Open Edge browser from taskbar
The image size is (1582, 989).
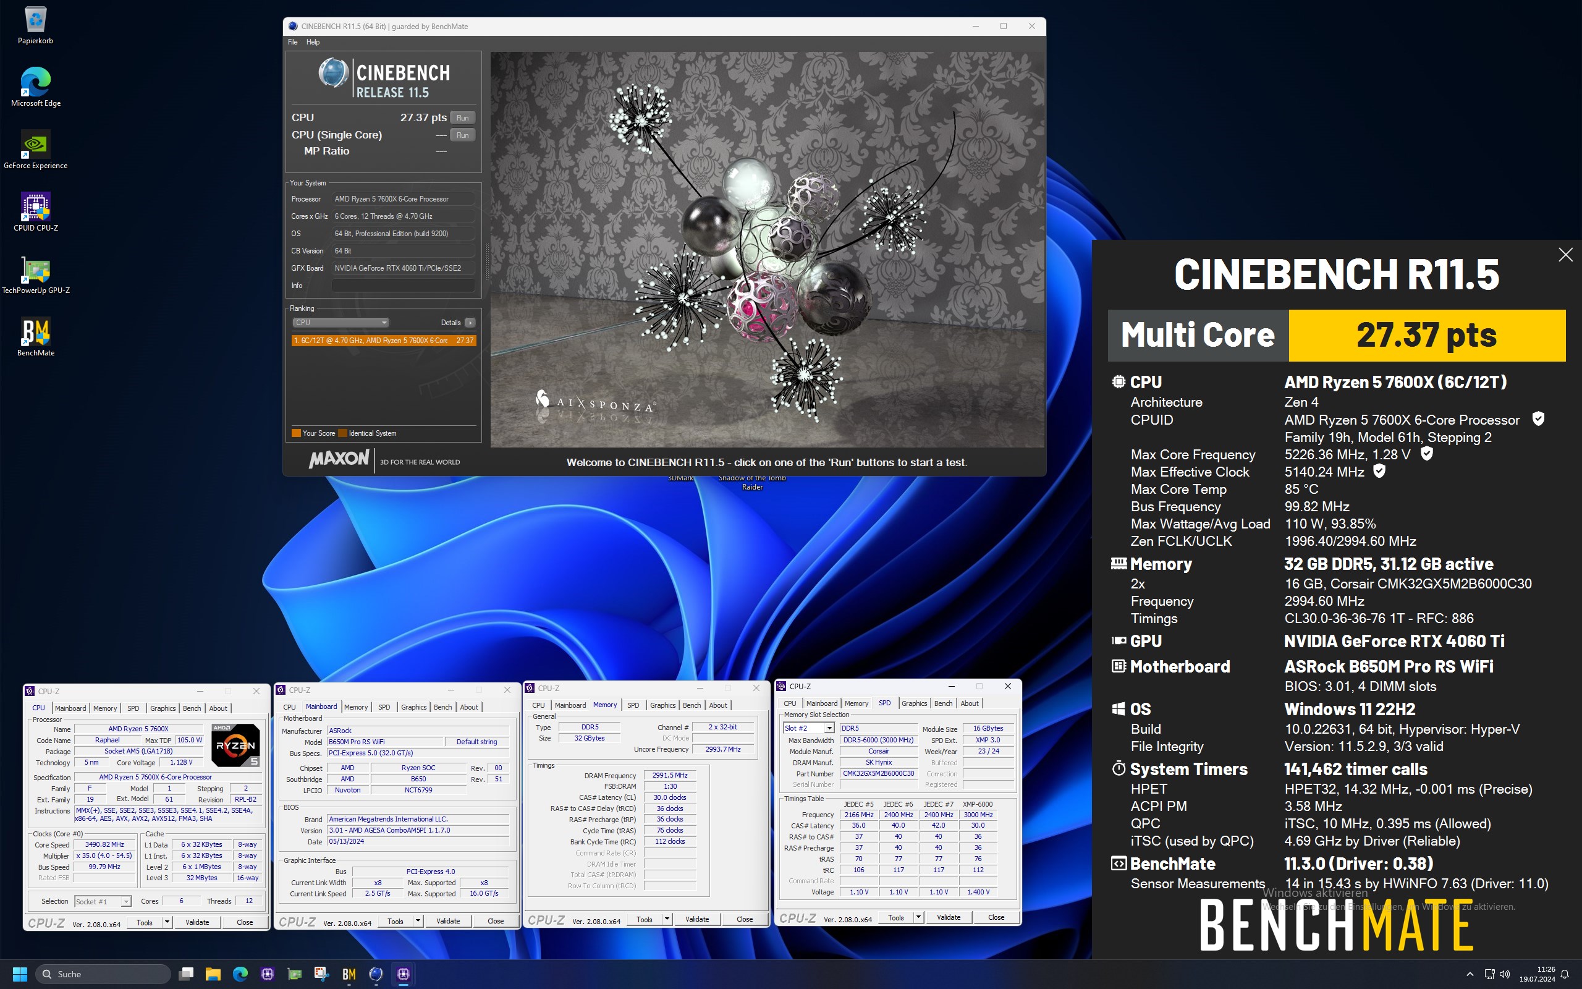tap(240, 974)
